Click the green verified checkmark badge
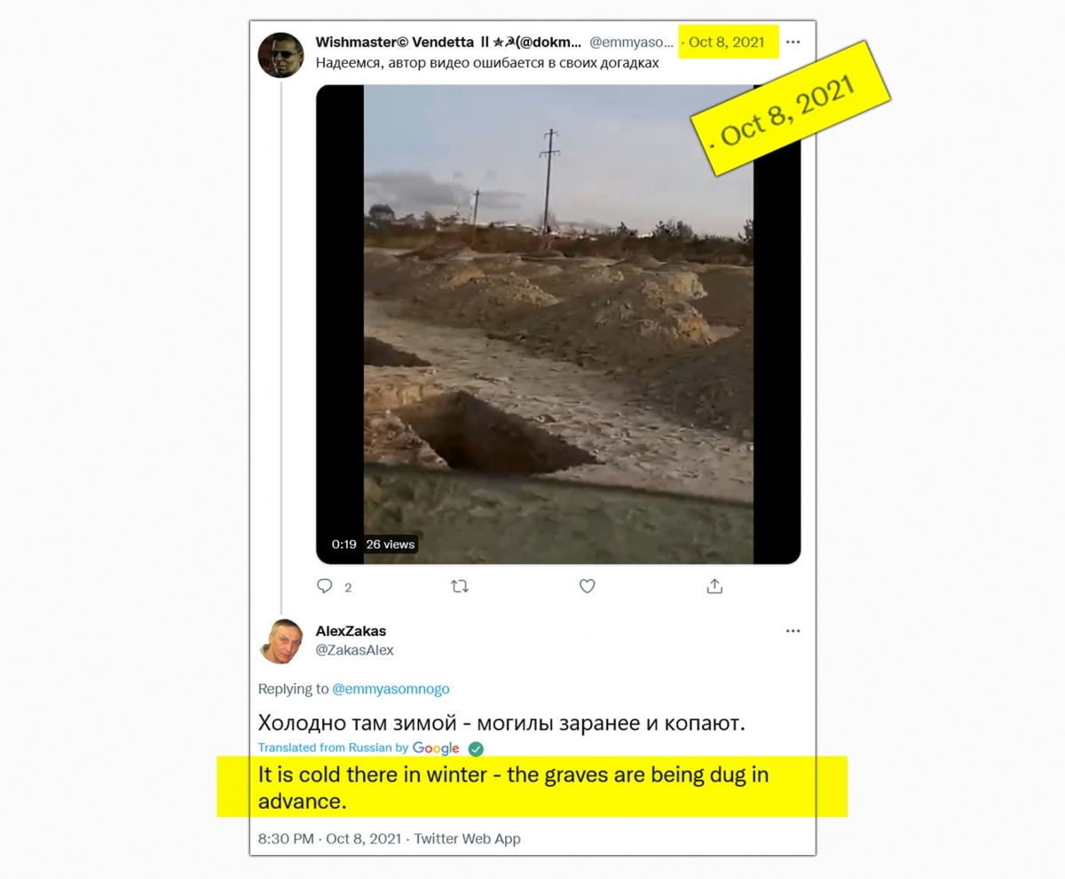Screen dimensions: 1065x879 point(476,748)
